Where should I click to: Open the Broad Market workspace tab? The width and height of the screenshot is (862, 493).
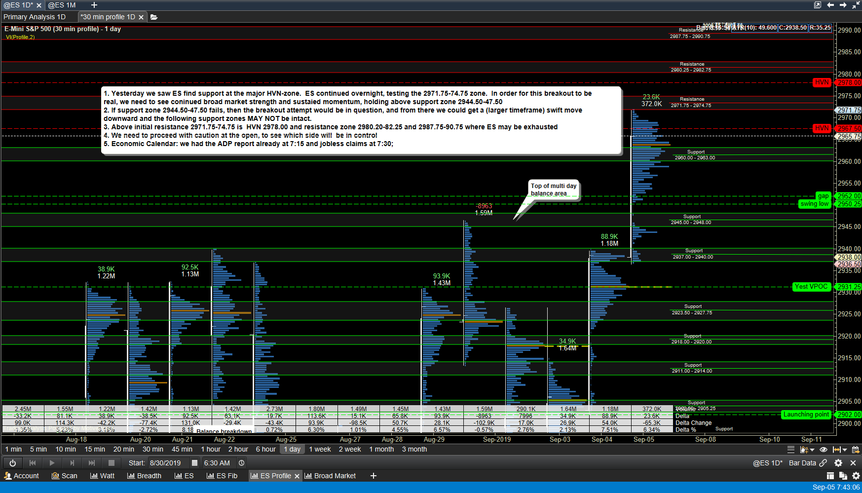click(330, 476)
